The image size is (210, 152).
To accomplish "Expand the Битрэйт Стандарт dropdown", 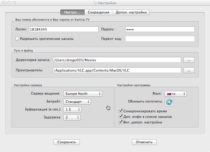I will [x=77, y=102].
